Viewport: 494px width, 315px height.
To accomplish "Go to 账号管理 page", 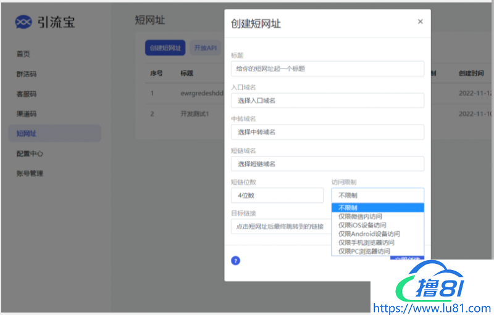I will tap(30, 173).
